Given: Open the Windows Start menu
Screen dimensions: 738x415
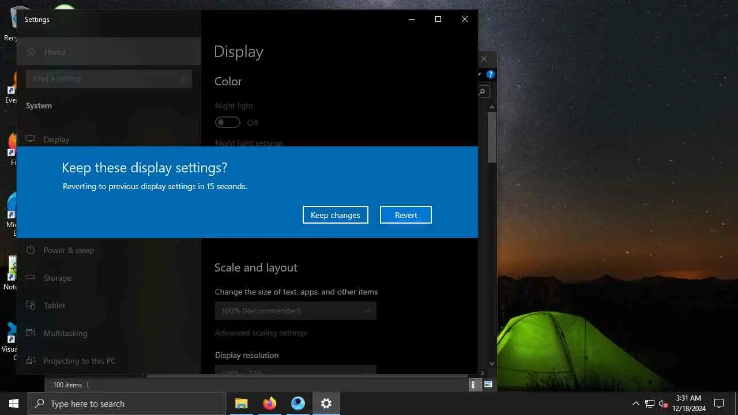Looking at the screenshot, I should (14, 403).
